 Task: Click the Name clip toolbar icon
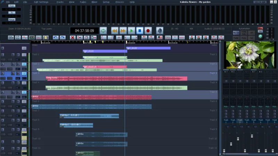168,37
